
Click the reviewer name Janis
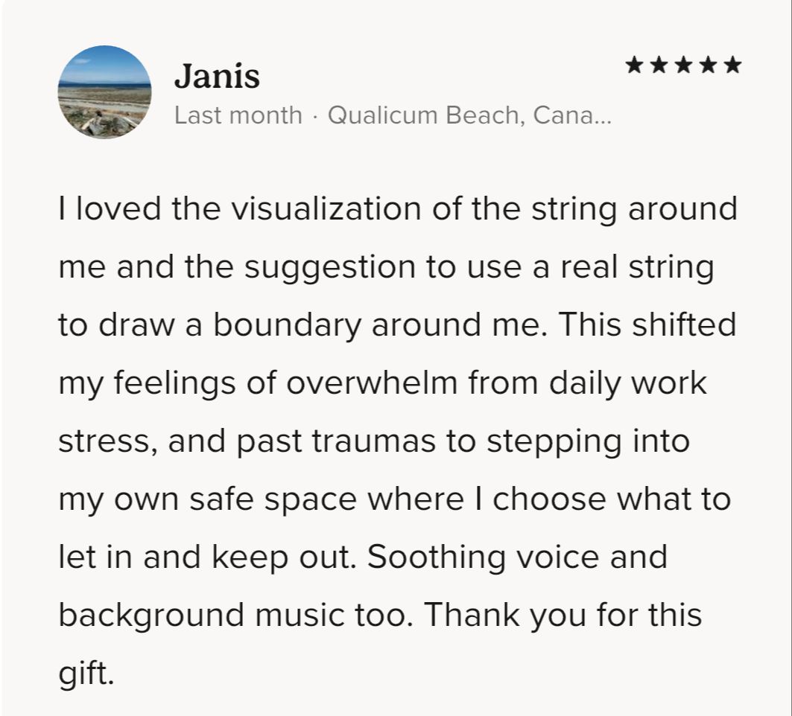coord(218,76)
